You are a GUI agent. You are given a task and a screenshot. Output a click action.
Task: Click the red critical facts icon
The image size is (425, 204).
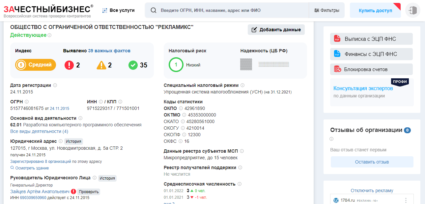tap(69, 65)
